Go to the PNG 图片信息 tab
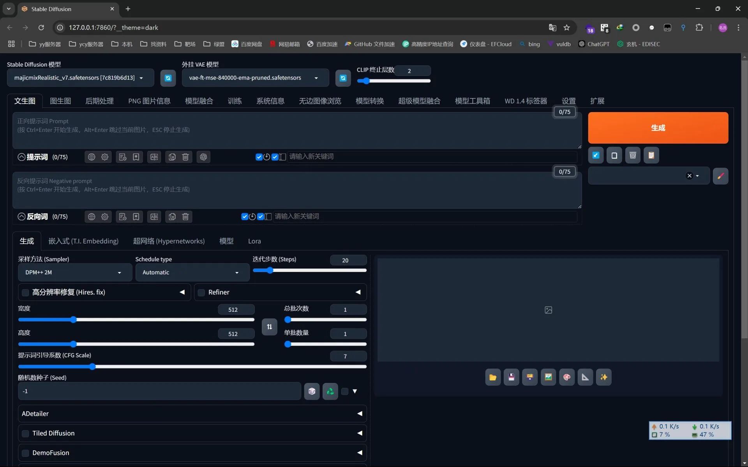Image resolution: width=748 pixels, height=467 pixels. (149, 101)
